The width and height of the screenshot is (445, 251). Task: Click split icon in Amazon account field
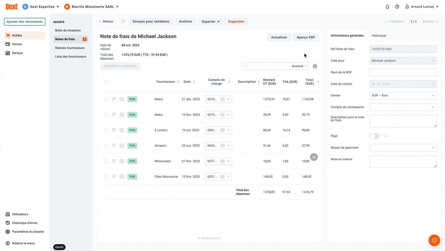click(222, 146)
